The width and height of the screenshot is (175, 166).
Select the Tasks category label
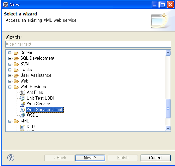click(x=26, y=70)
